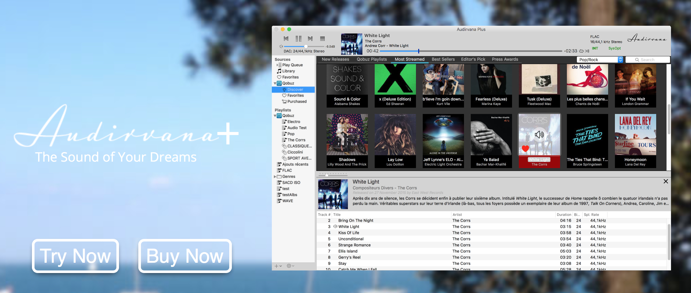Stop playback with the stop button
This screenshot has width=691, height=293.
point(322,39)
